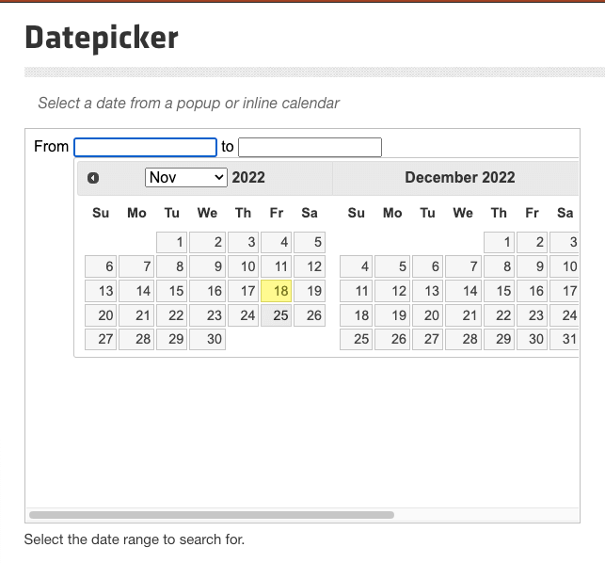Pick November 13 on calendar
Image resolution: width=605 pixels, height=563 pixels.
[x=101, y=291]
